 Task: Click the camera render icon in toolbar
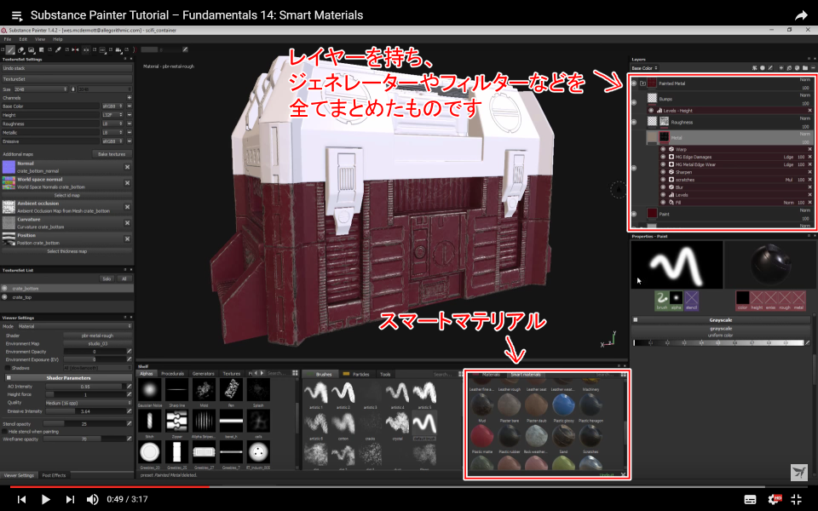(118, 50)
